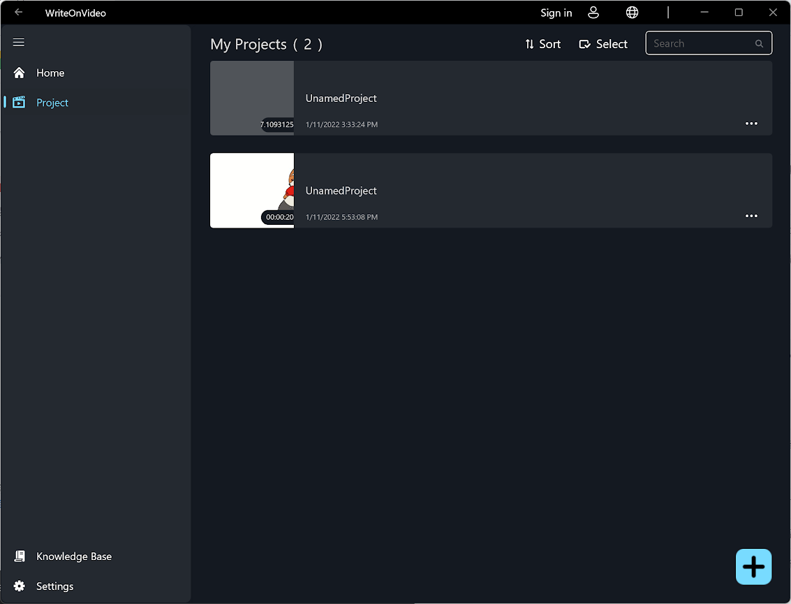The image size is (791, 604).
Task: Open Settings from sidebar
Action: tap(96, 586)
